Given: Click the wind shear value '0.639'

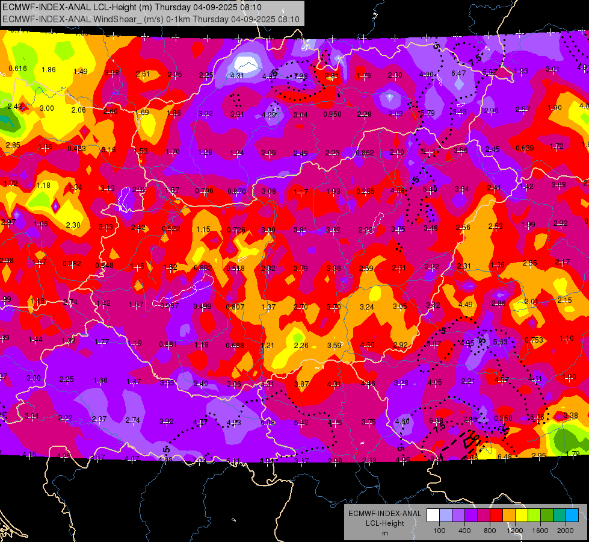Looking at the screenshot, I should point(525,148).
